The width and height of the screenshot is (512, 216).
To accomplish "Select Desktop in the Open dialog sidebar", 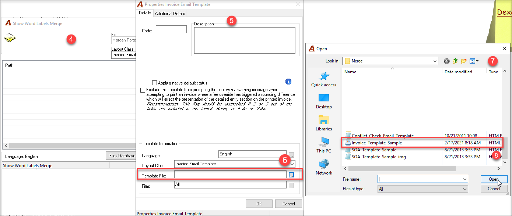I will [324, 101].
